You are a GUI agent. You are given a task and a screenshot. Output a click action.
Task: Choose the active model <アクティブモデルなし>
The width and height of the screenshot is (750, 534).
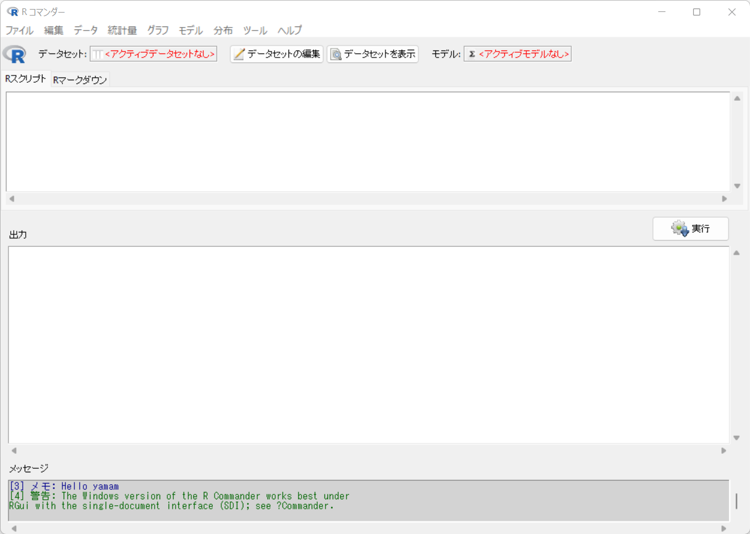pyautogui.click(x=523, y=55)
